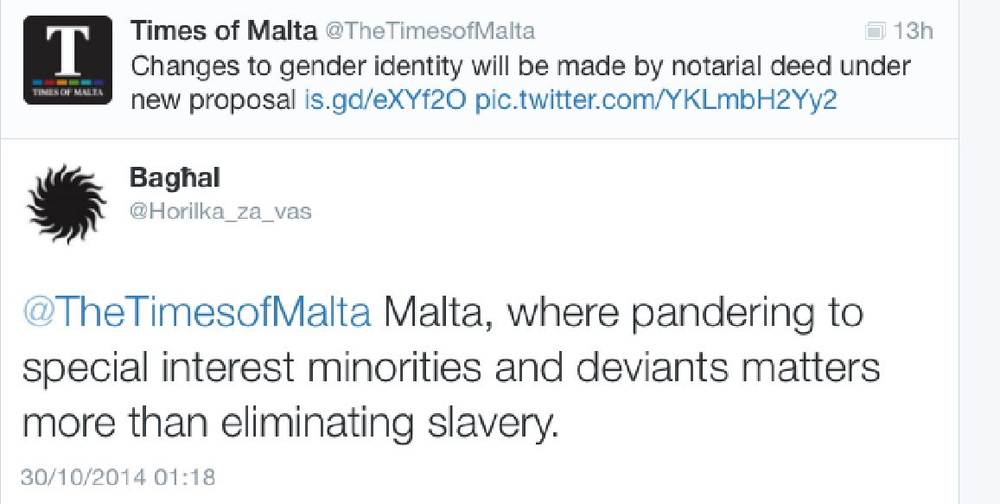Open the 13h tweet timestamp
1000x504 pixels.
tap(913, 32)
